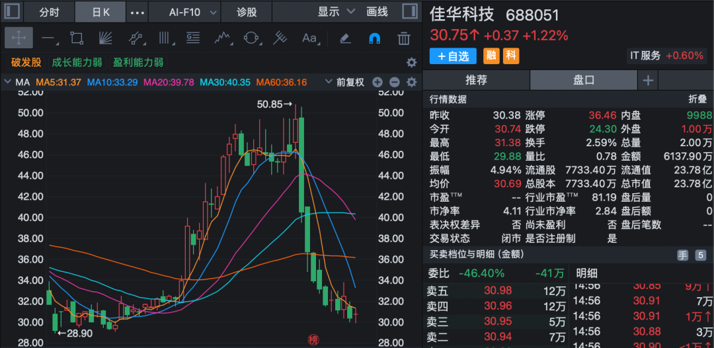Select the straight line drawing tool

click(49, 38)
